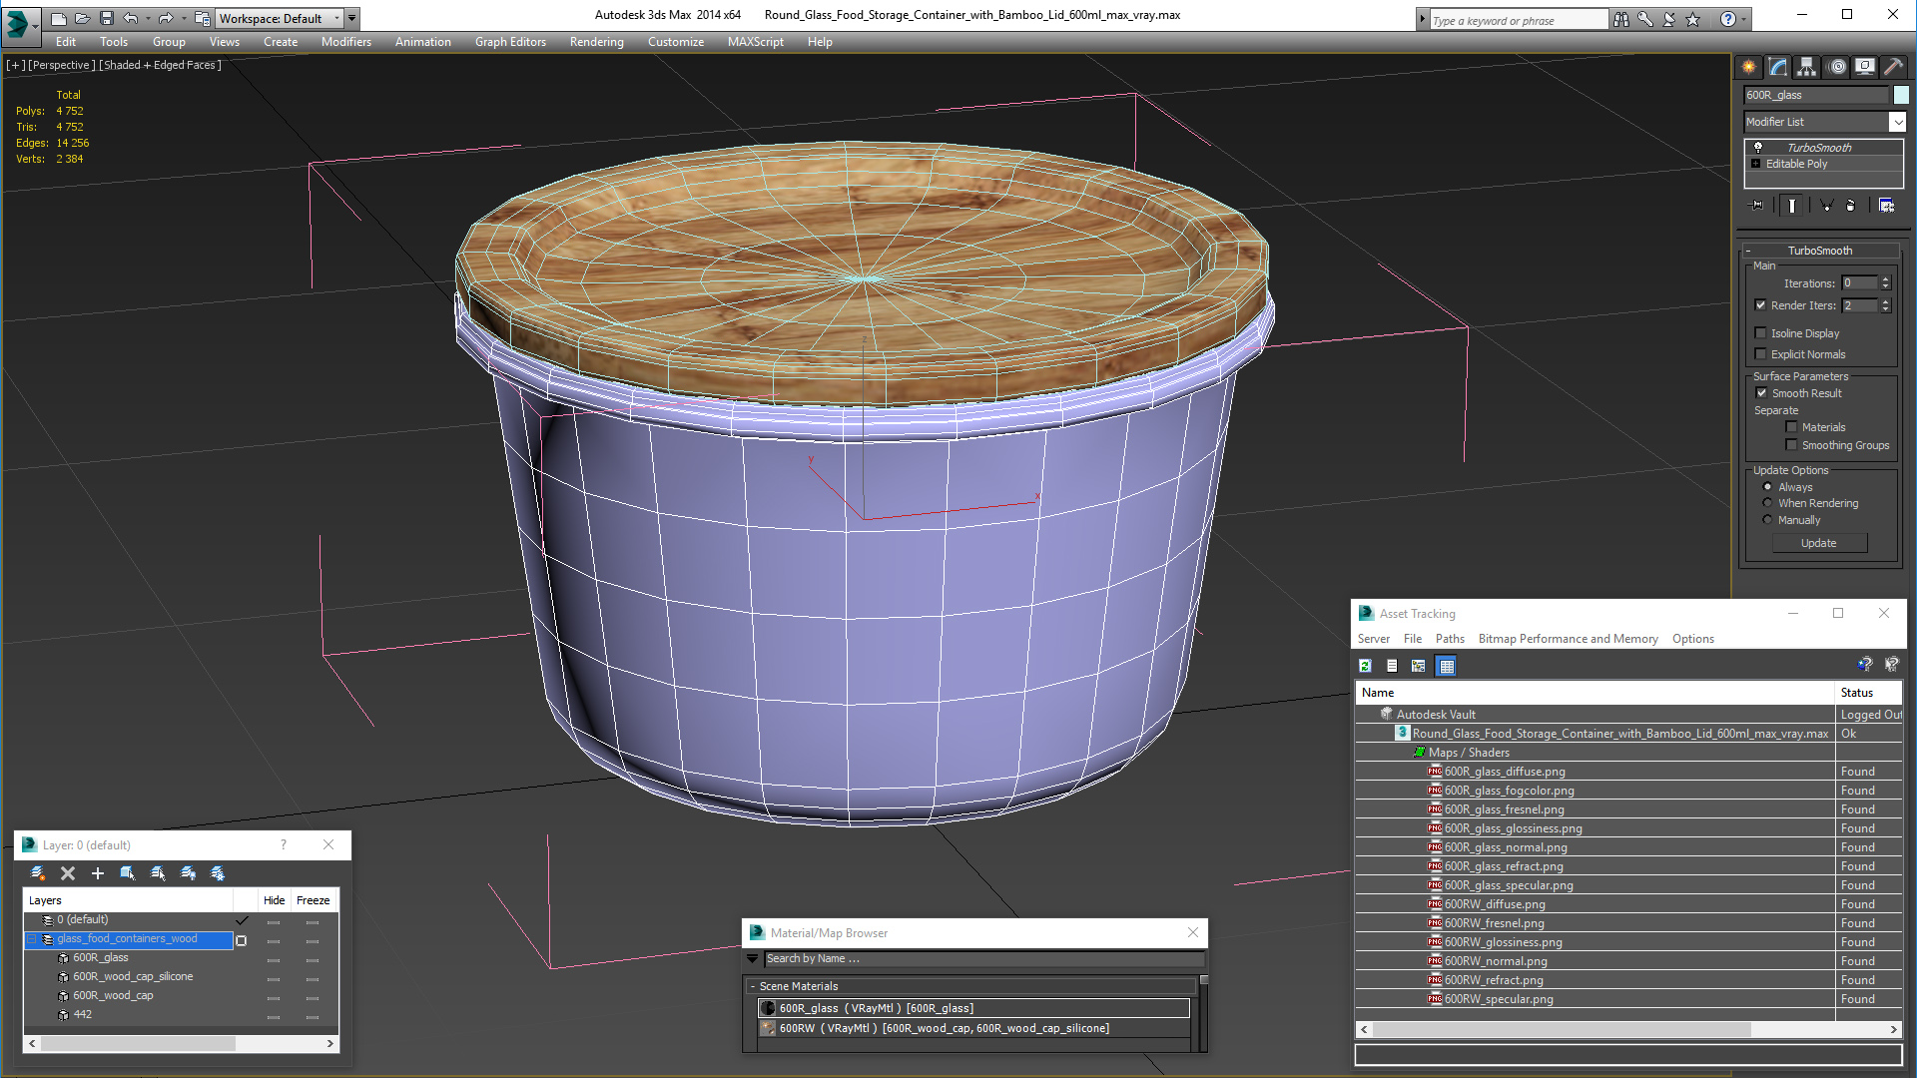Click the Open File folder icon
The width and height of the screenshot is (1917, 1078).
tap(83, 18)
